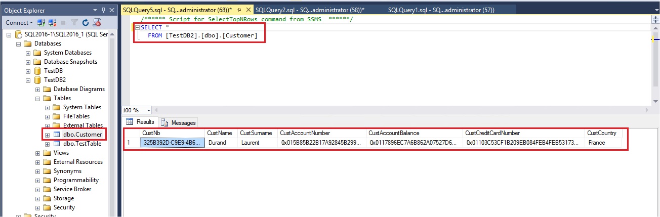Click the Tables folder icon

point(47,98)
